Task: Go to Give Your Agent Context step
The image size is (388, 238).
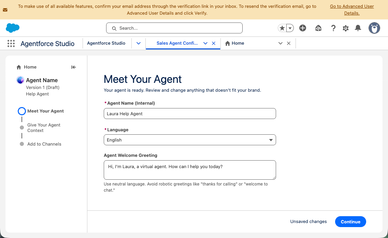Action: click(44, 128)
